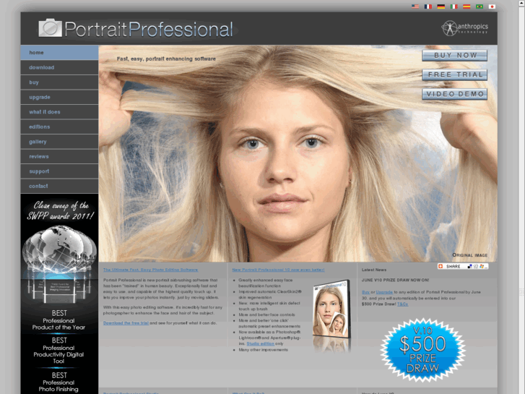Viewport: 525px width, 394px height.
Task: Click 'Fast, easy, portrait enhancing software' tagline
Action: click(x=166, y=59)
